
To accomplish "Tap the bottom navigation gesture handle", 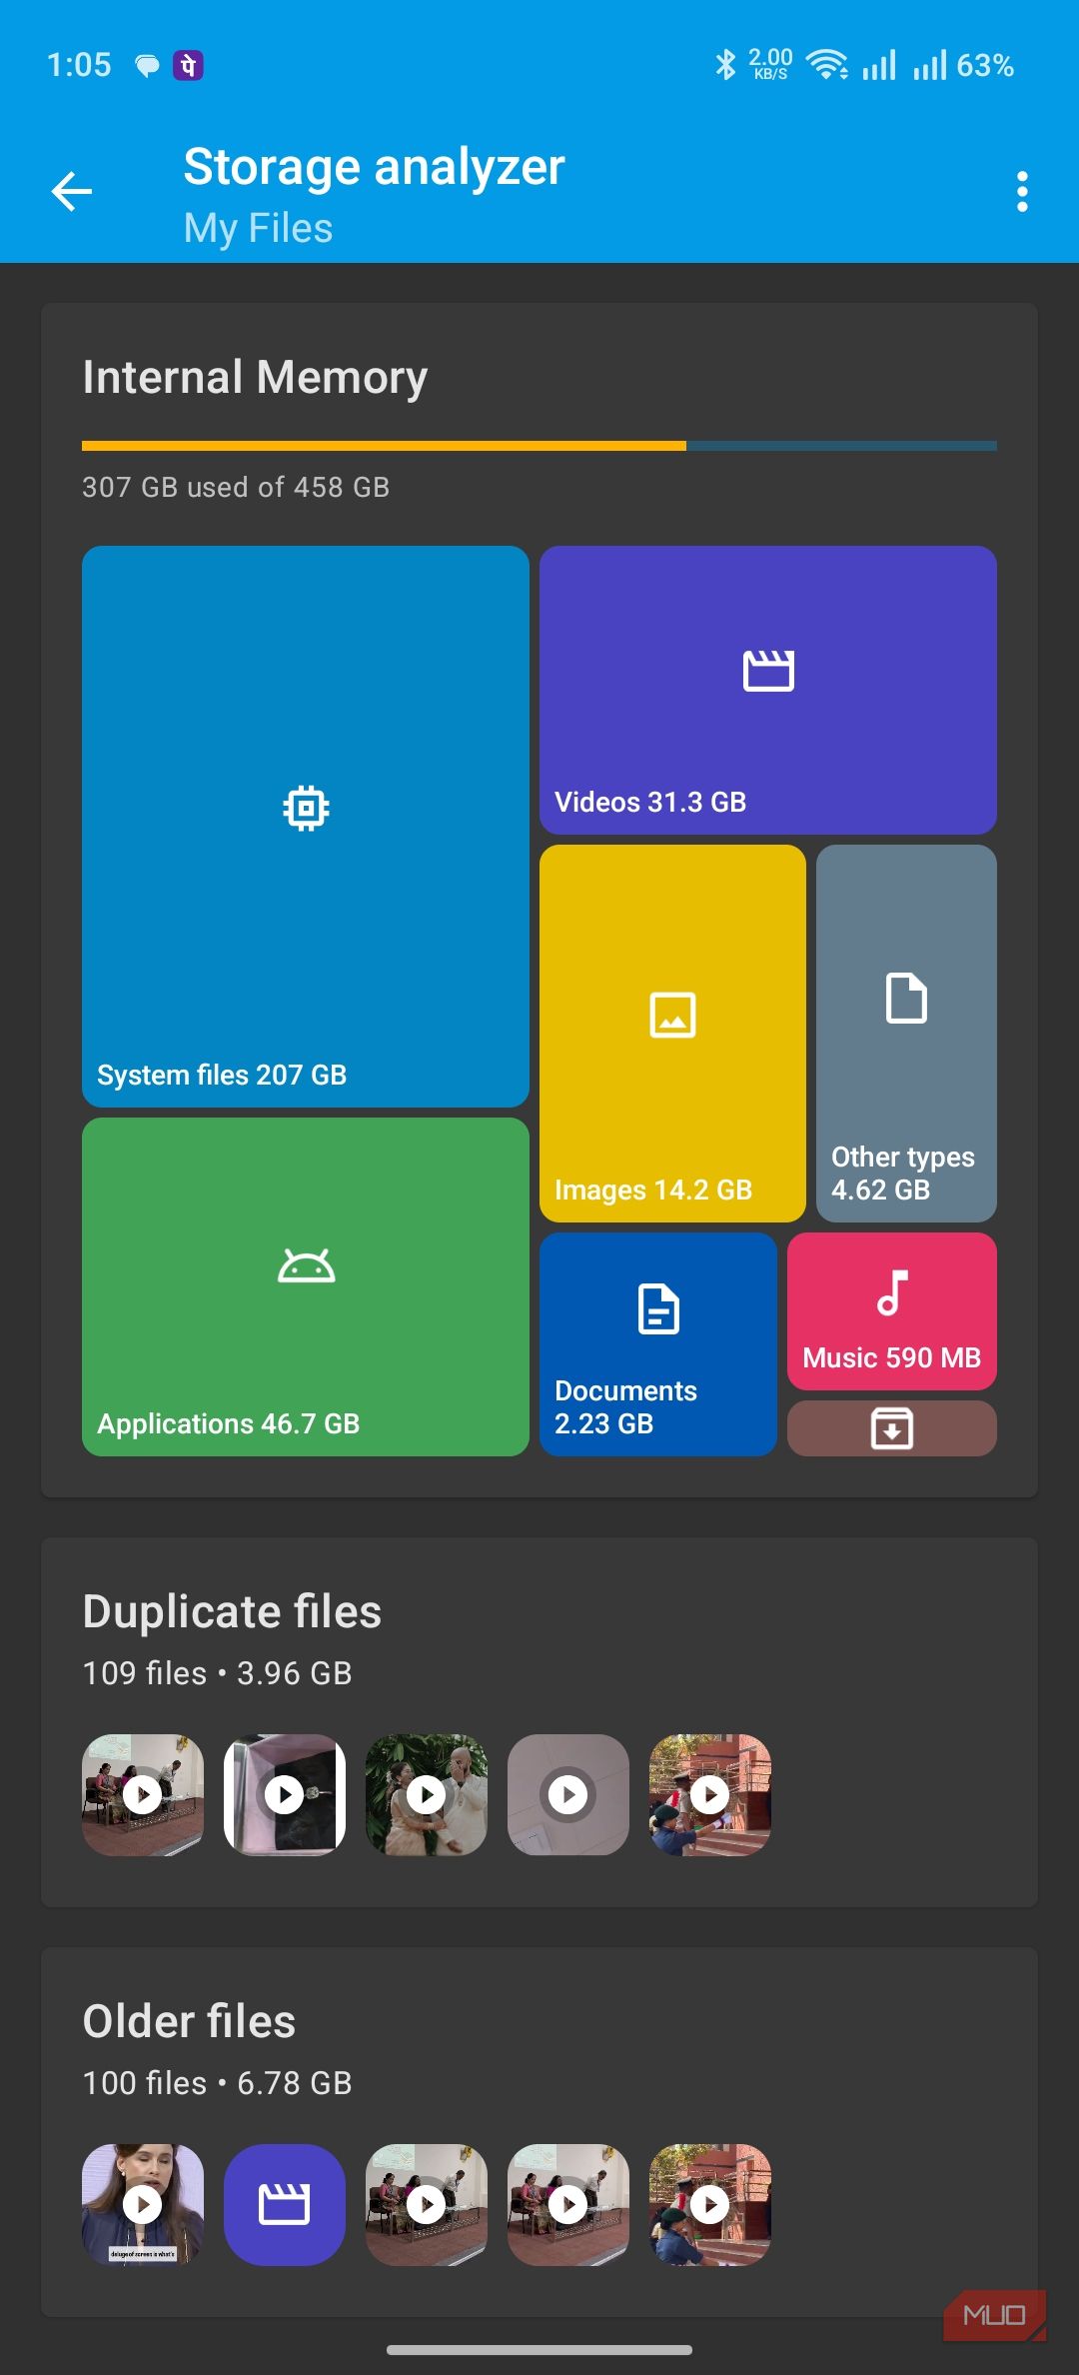I will (x=539, y=2350).
